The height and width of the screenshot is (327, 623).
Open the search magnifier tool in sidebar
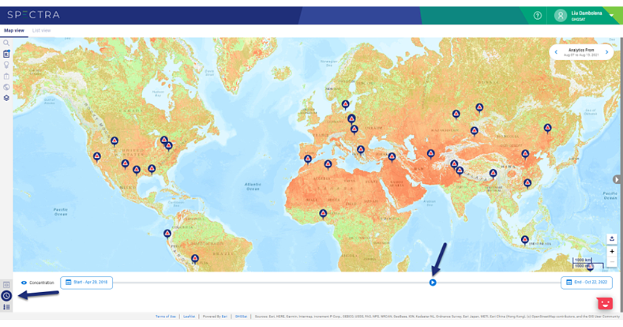click(x=6, y=43)
